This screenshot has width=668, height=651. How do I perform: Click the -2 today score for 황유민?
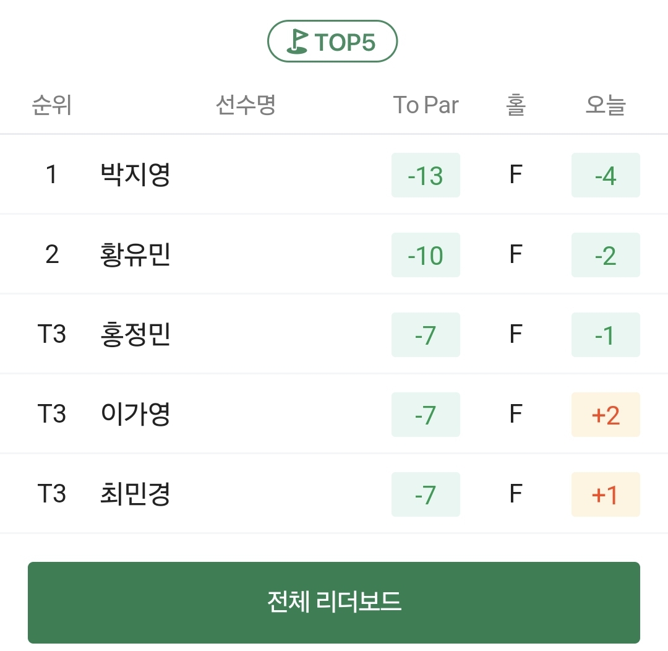pos(606,255)
